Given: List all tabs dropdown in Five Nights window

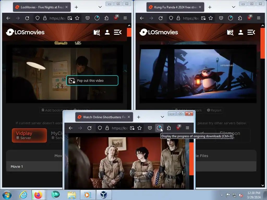Looking at the screenshot, I should (x=100, y=7).
